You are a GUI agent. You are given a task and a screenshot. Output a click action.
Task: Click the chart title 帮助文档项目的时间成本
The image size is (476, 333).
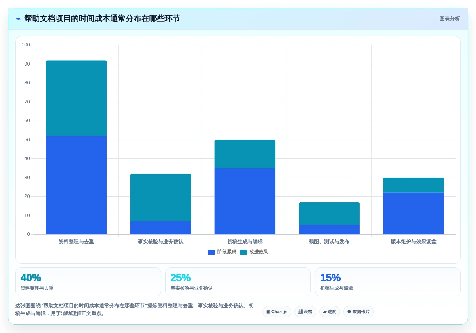(x=102, y=19)
